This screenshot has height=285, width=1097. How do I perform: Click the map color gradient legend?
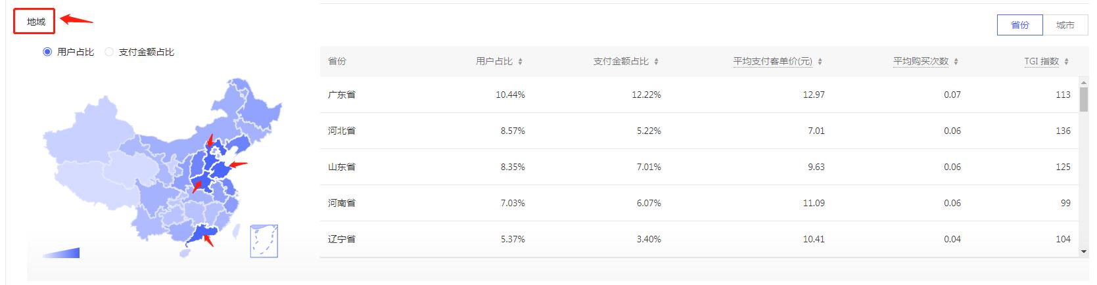point(61,253)
